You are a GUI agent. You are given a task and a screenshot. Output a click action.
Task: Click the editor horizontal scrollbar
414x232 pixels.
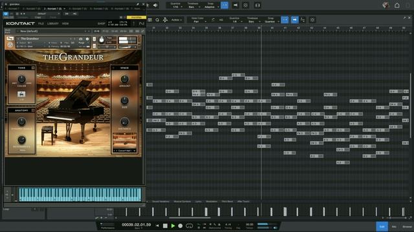(190, 218)
